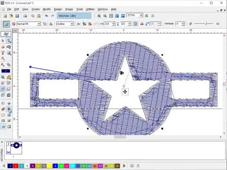Open the Create menu
227x170 pixels.
tap(35, 9)
